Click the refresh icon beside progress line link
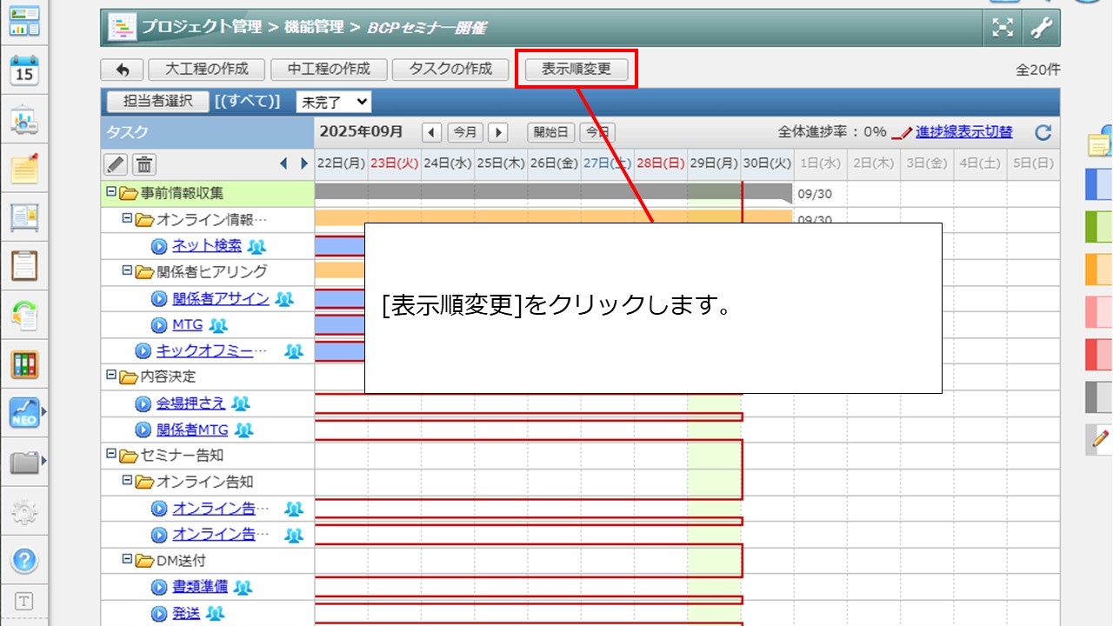Viewport: 1113px width, 626px height. [1043, 133]
